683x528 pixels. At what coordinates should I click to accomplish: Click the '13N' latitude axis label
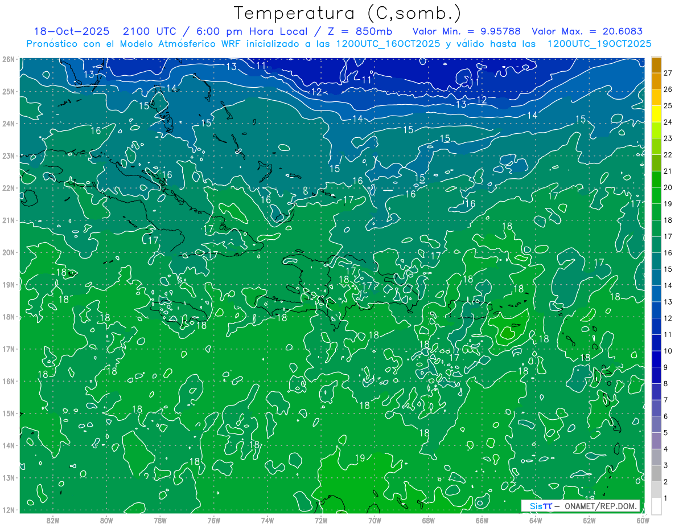coord(8,478)
